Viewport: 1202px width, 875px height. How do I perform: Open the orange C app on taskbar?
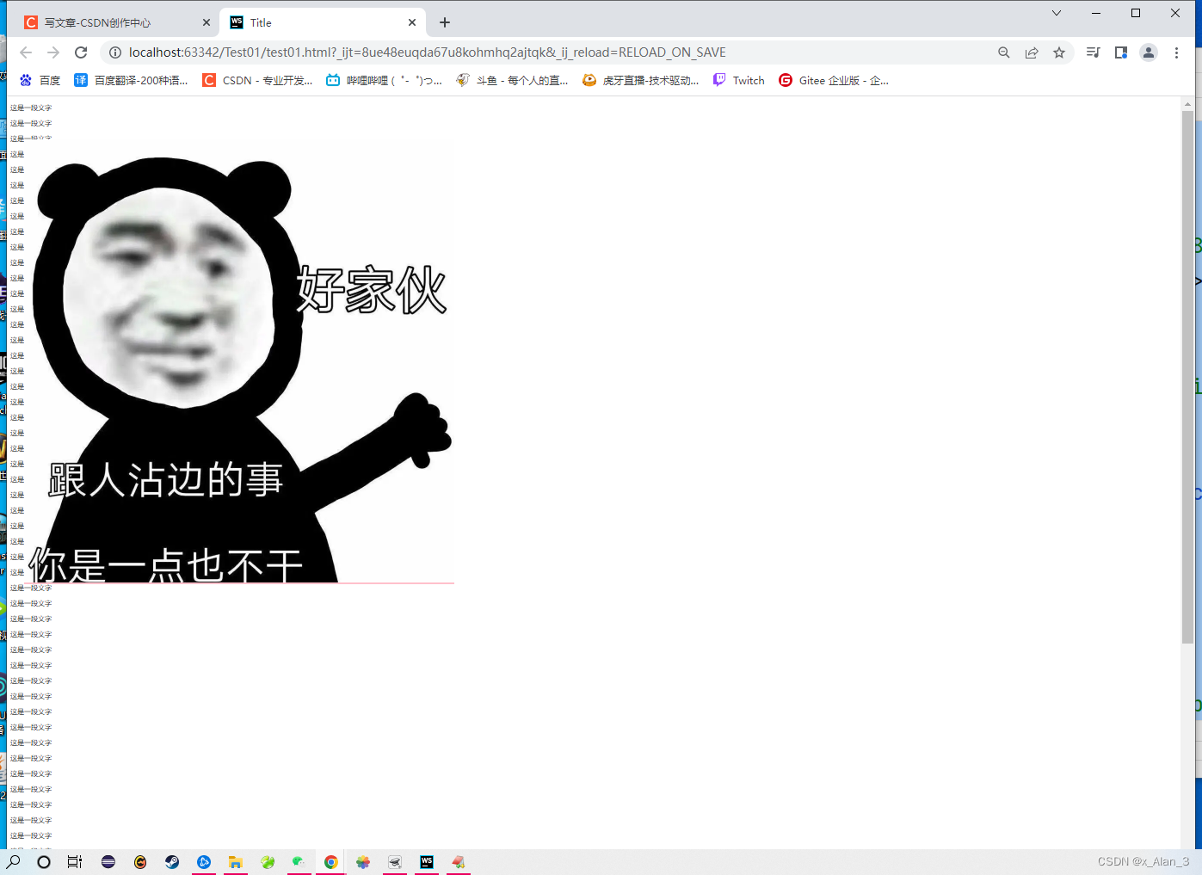[x=140, y=861]
